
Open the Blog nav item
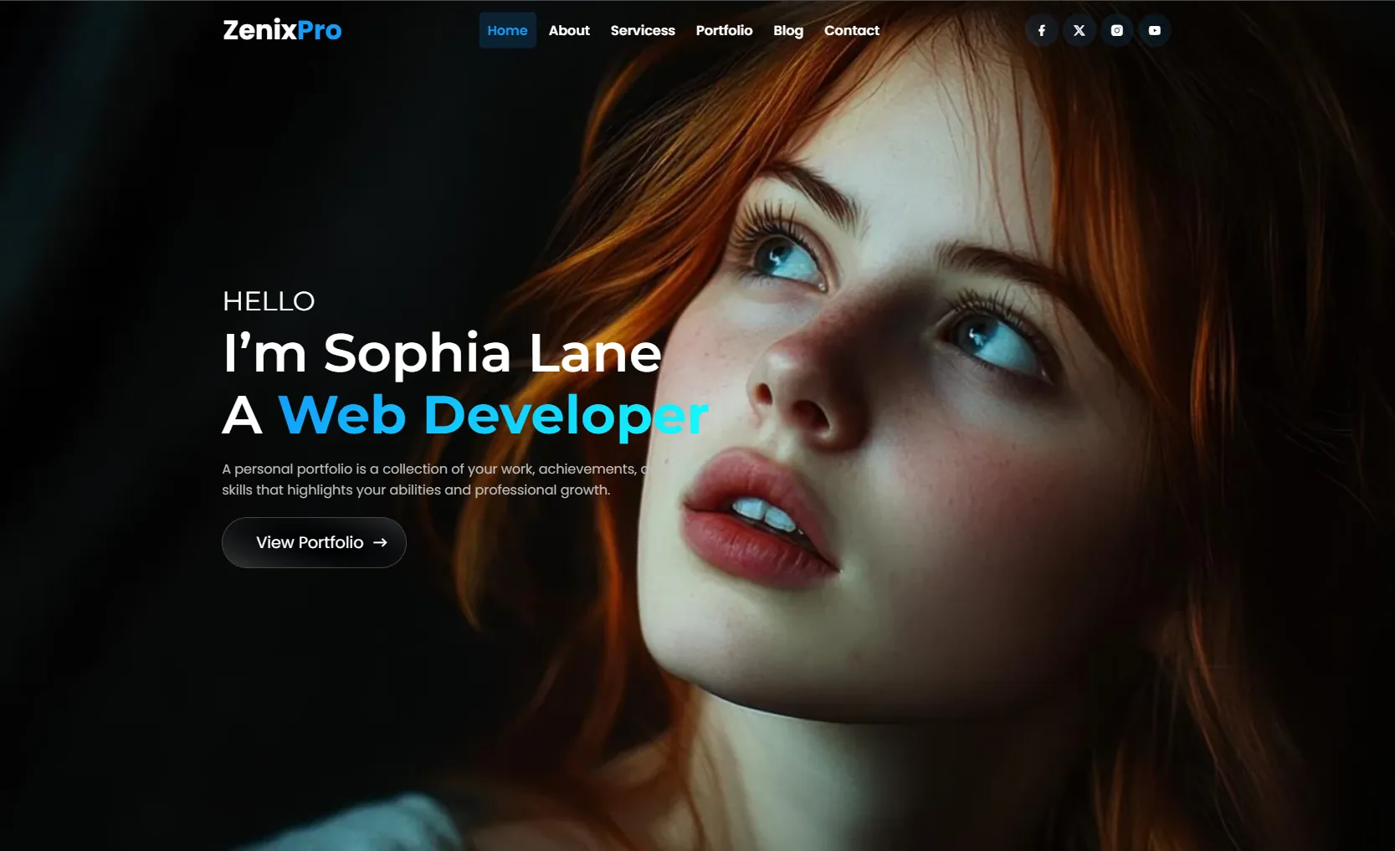[788, 31]
